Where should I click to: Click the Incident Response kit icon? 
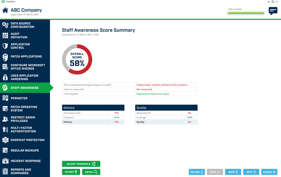(x=5, y=161)
